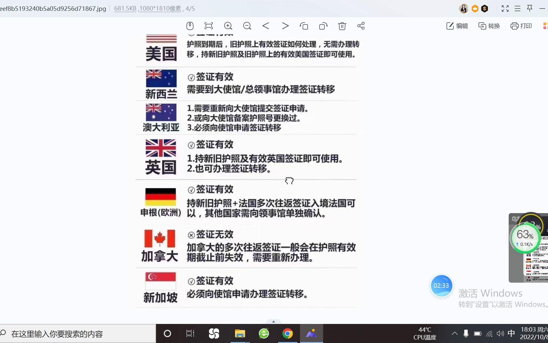Open Cortana circle in taskbar
The width and height of the screenshot is (548, 343).
(x=167, y=333)
